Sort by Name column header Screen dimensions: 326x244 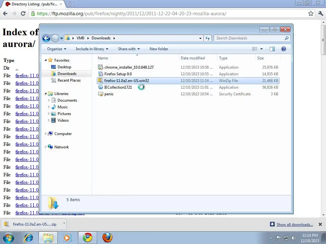click(x=137, y=58)
